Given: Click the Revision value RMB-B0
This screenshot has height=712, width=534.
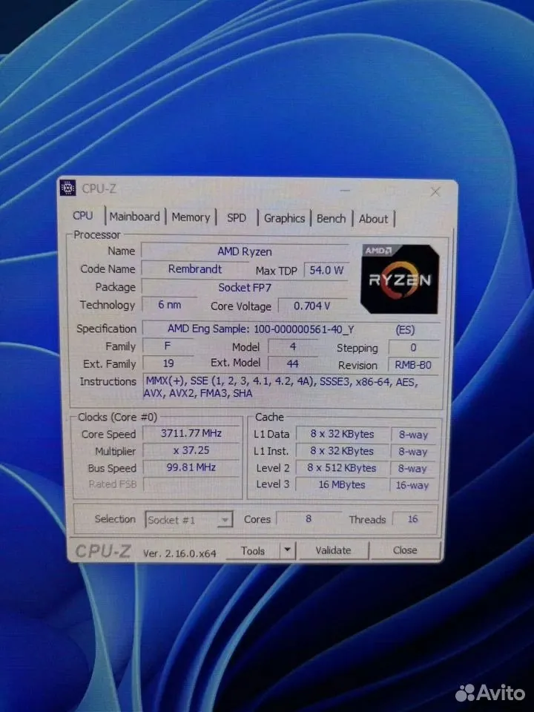Looking at the screenshot, I should (x=413, y=365).
